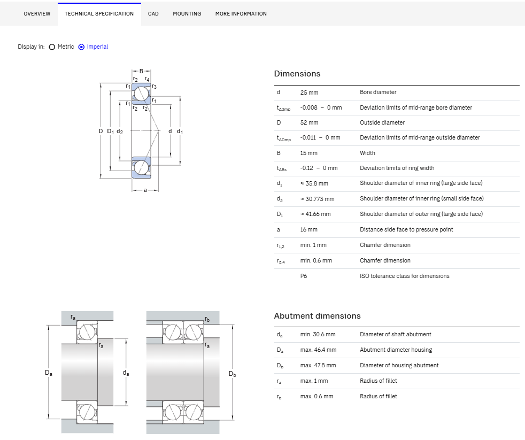Viewport: 525px width, 440px height.
Task: Click the single bearing abutment drawing with Da
Action: tap(88, 372)
